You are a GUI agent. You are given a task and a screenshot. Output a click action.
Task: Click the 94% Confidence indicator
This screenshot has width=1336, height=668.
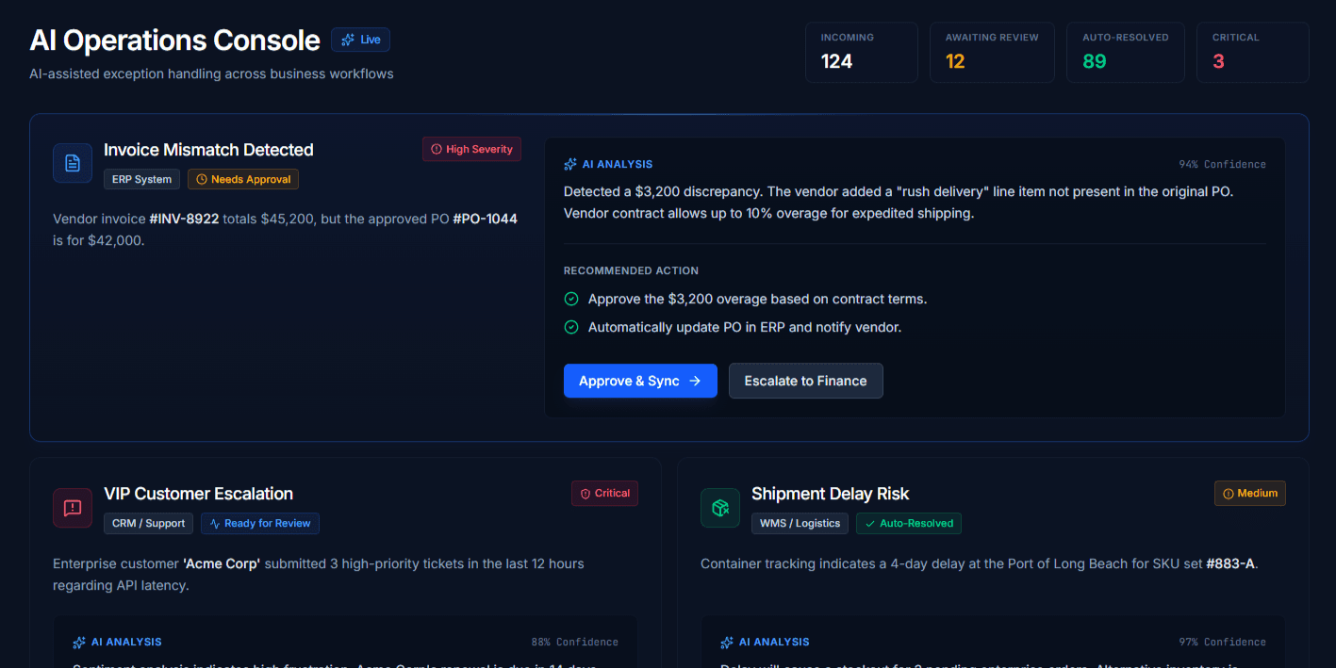tap(1222, 163)
